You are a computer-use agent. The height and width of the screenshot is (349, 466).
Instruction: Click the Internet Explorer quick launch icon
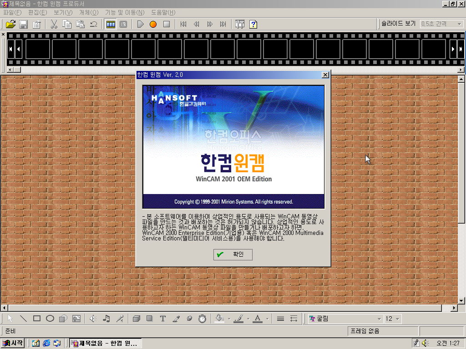[46, 344]
